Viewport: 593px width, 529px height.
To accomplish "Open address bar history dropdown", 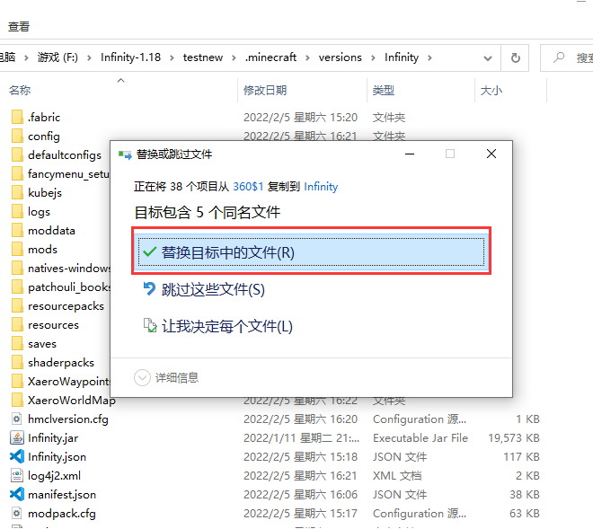I will pos(488,58).
